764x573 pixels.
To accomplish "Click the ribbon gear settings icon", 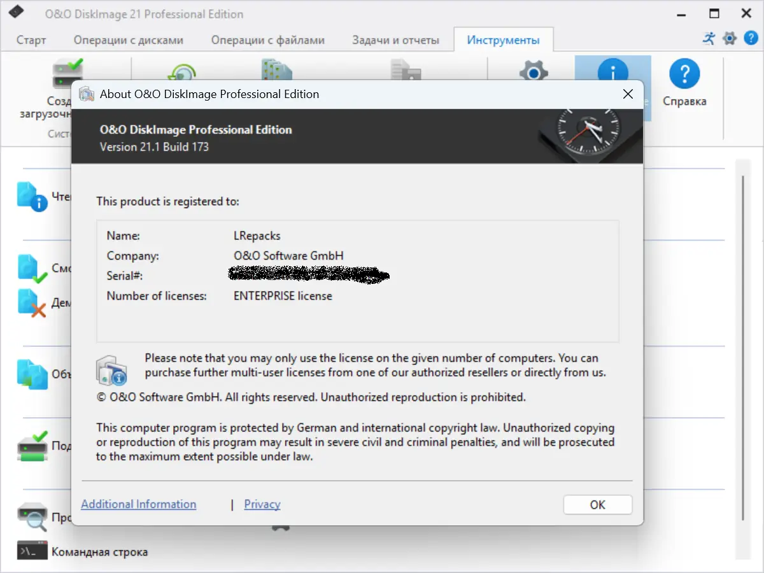I will tap(534, 71).
